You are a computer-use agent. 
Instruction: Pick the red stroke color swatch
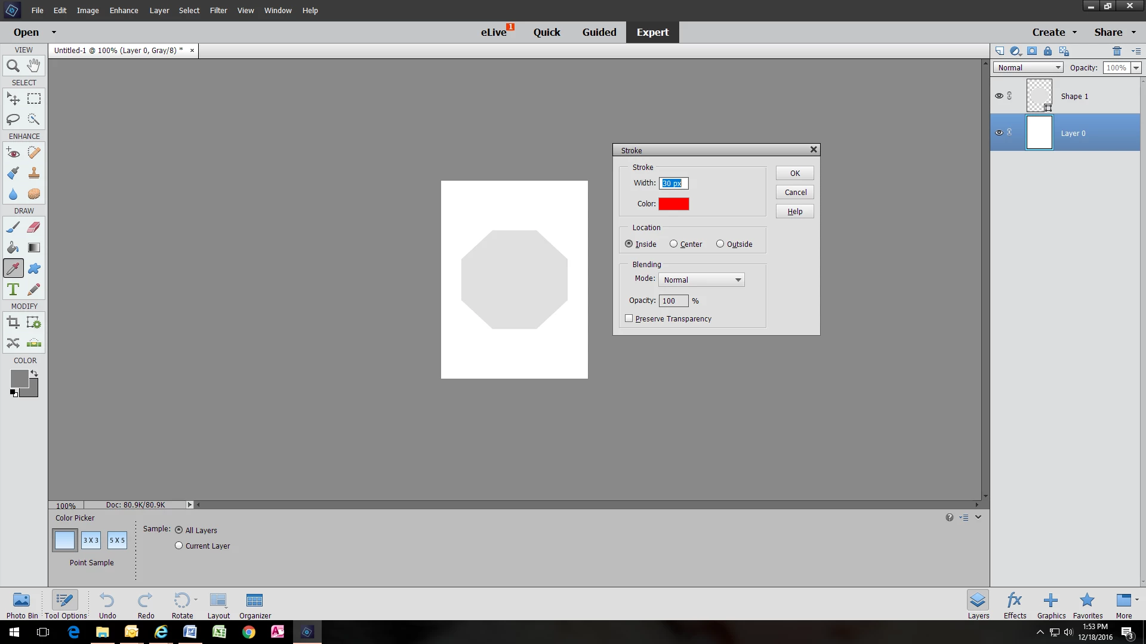673,204
